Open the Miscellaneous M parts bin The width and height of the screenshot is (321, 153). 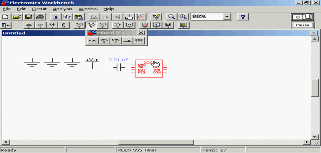tap(168, 25)
